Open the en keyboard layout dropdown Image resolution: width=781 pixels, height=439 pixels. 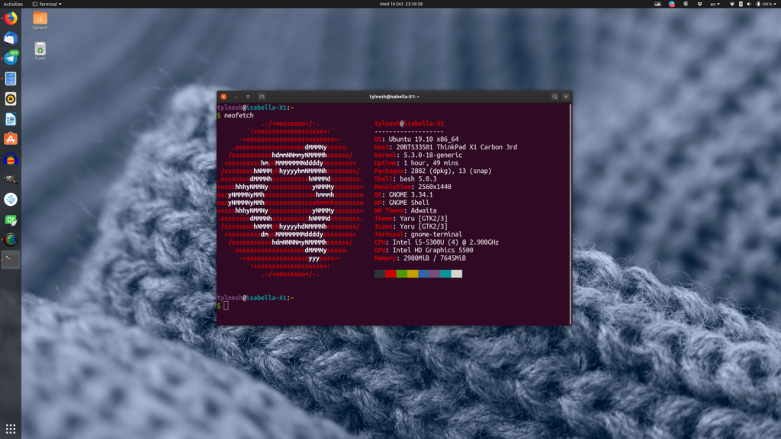click(x=715, y=4)
